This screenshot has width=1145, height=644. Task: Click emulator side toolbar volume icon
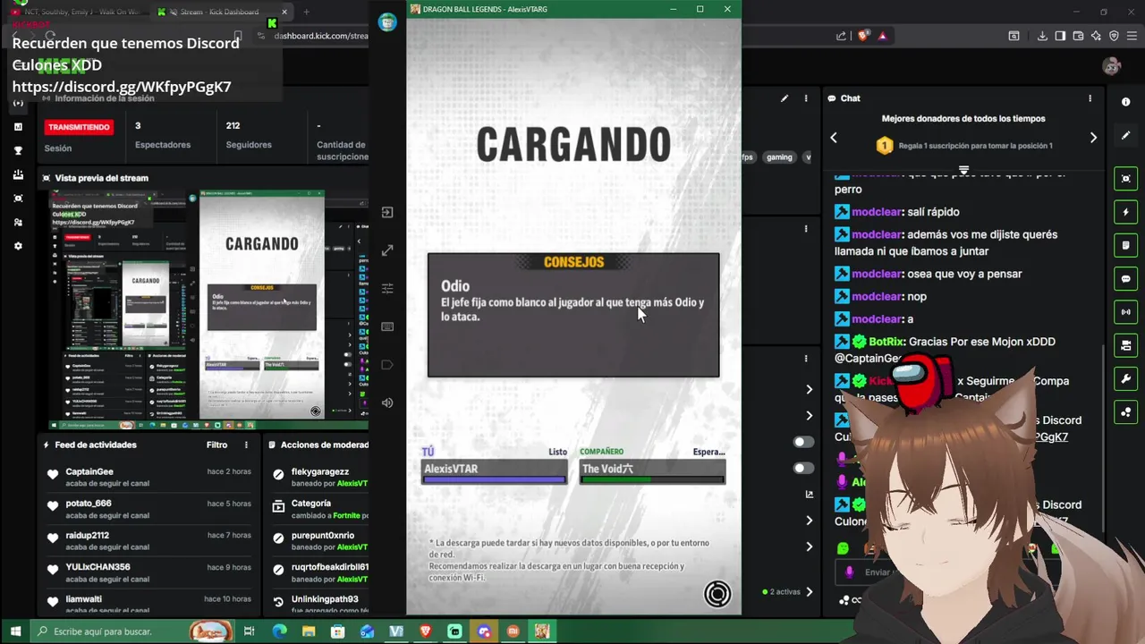(387, 402)
